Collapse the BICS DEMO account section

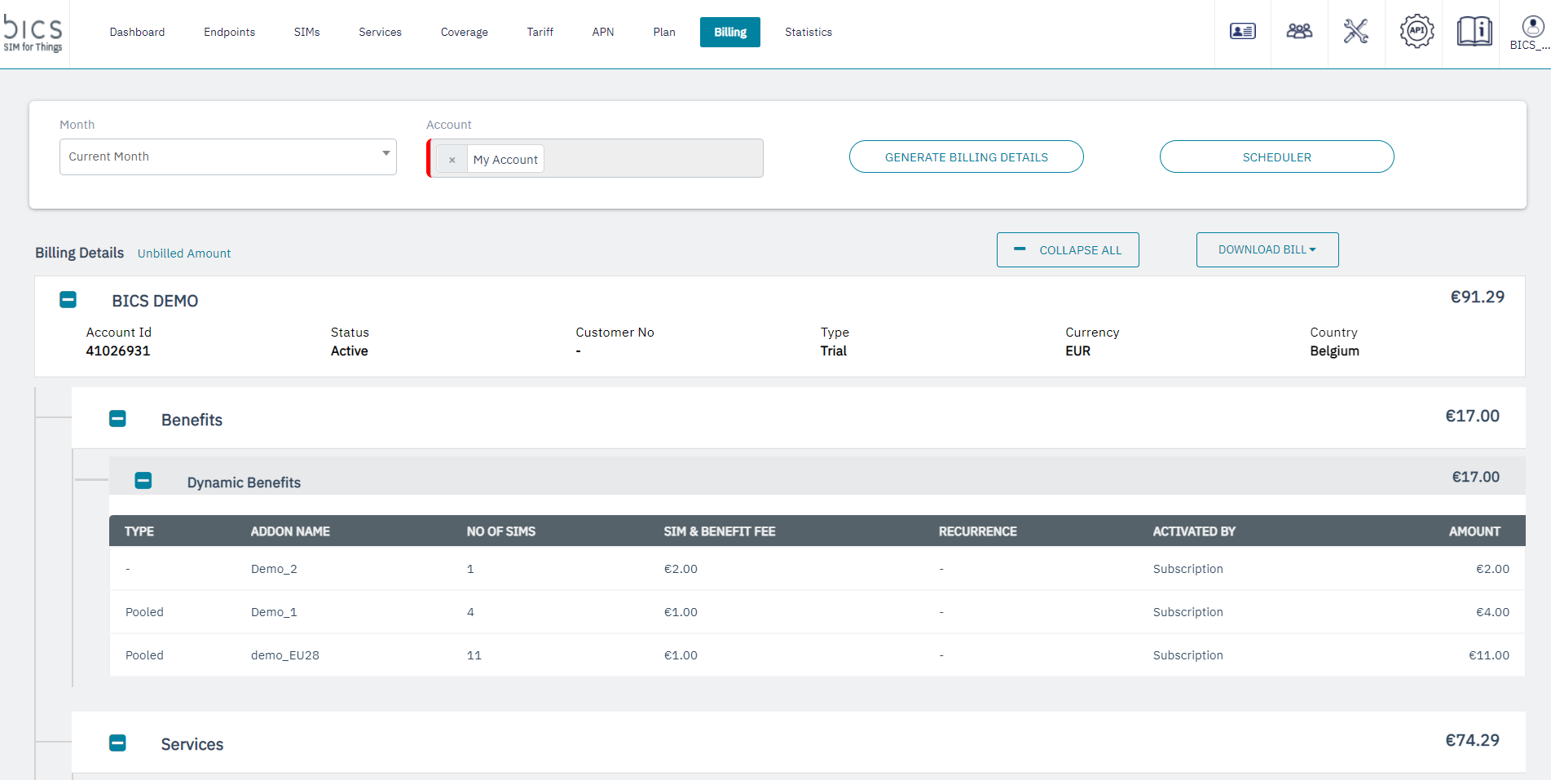point(68,300)
